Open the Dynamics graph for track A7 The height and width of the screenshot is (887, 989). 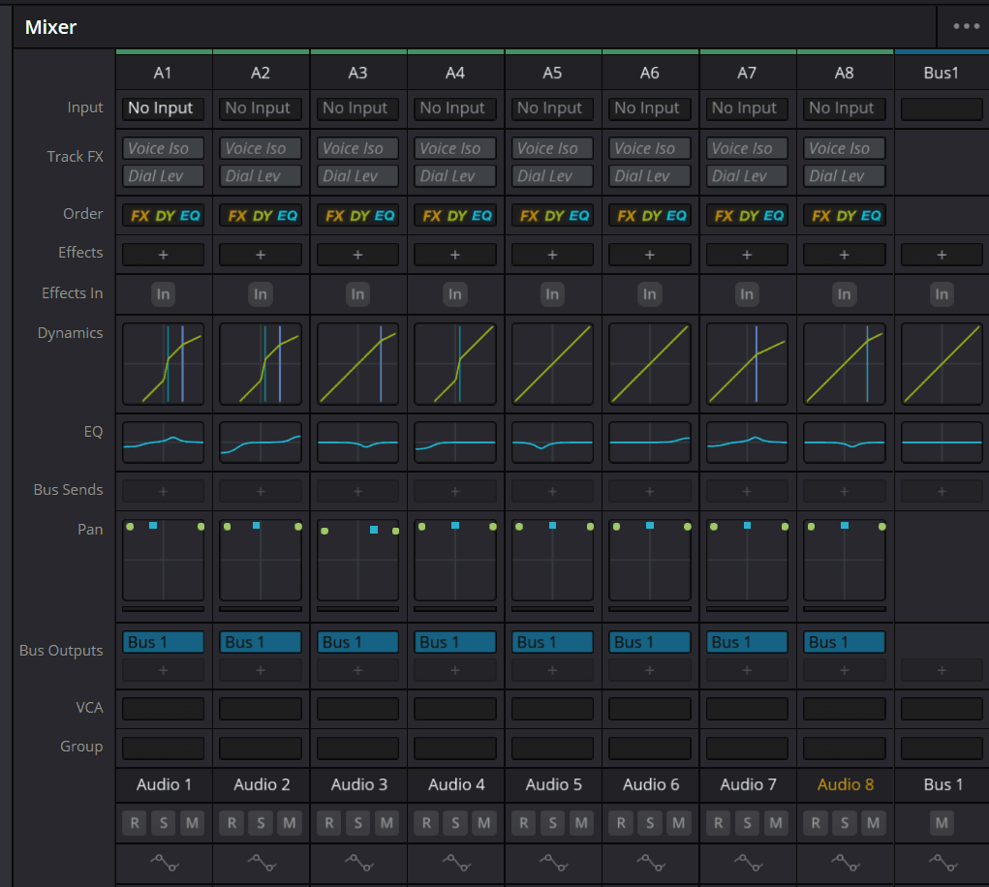(x=747, y=363)
